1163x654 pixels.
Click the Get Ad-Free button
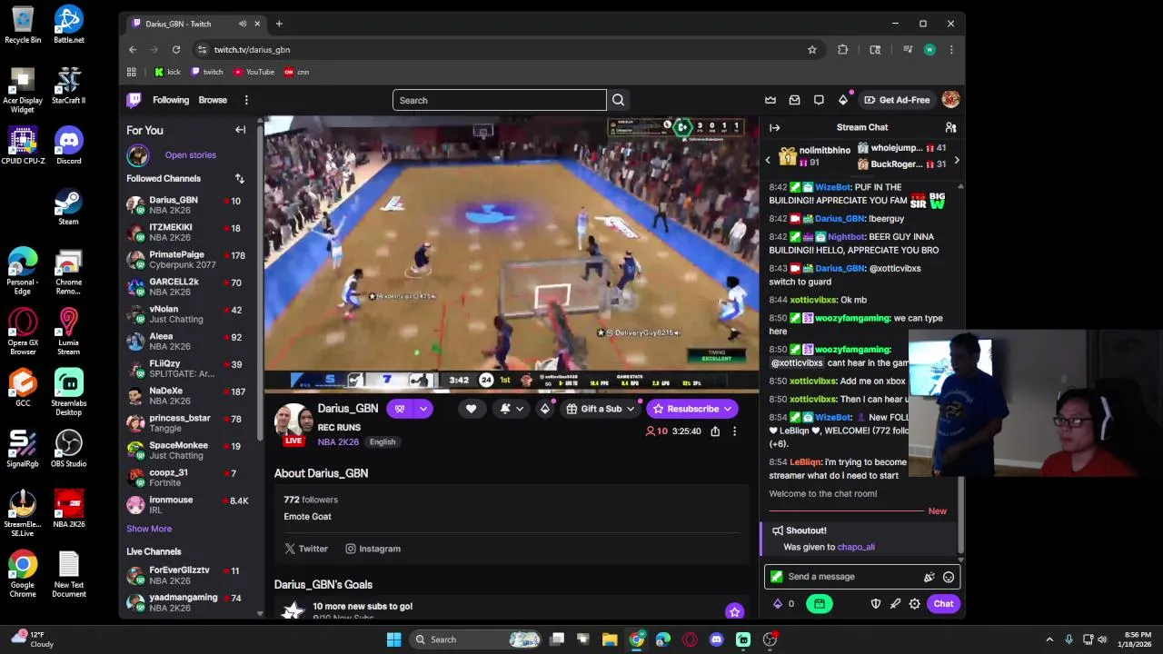[x=897, y=100]
